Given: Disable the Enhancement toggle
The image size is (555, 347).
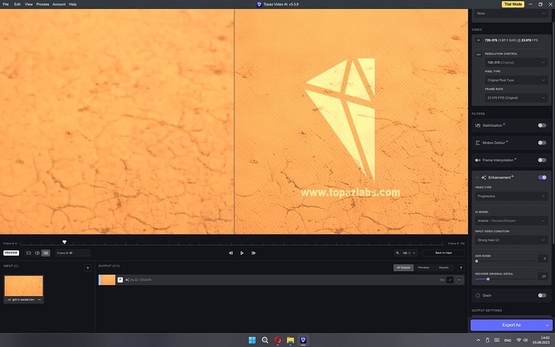Looking at the screenshot, I should [542, 177].
